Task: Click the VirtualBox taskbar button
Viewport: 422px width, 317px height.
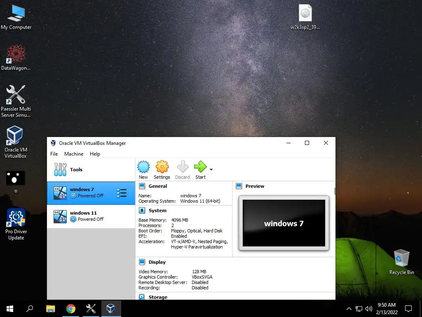Action: (111, 309)
